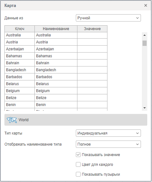152x182 pixels.
Task: Expand the Отображать наименование типа dropdown
Action: click(108, 144)
